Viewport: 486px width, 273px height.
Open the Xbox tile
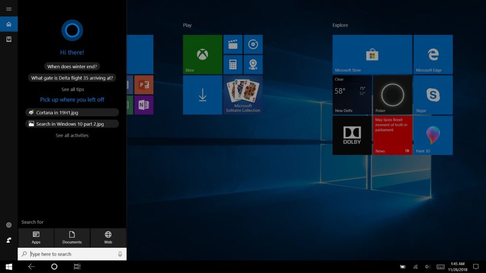point(202,53)
